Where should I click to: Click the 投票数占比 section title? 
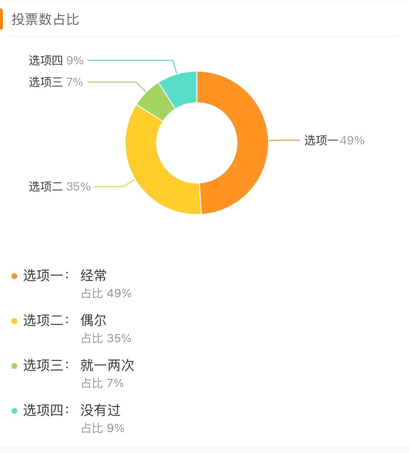[45, 19]
